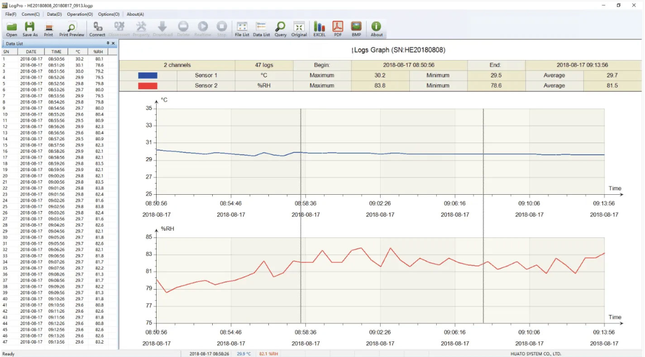Image resolution: width=645 pixels, height=357 pixels.
Task: Click the blue Sensor 1 color swatch
Action: 148,75
